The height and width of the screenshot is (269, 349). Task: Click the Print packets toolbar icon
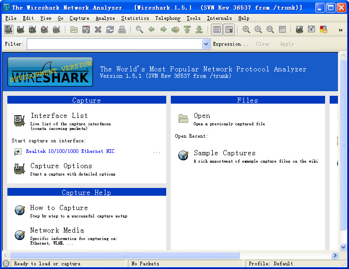(122, 29)
